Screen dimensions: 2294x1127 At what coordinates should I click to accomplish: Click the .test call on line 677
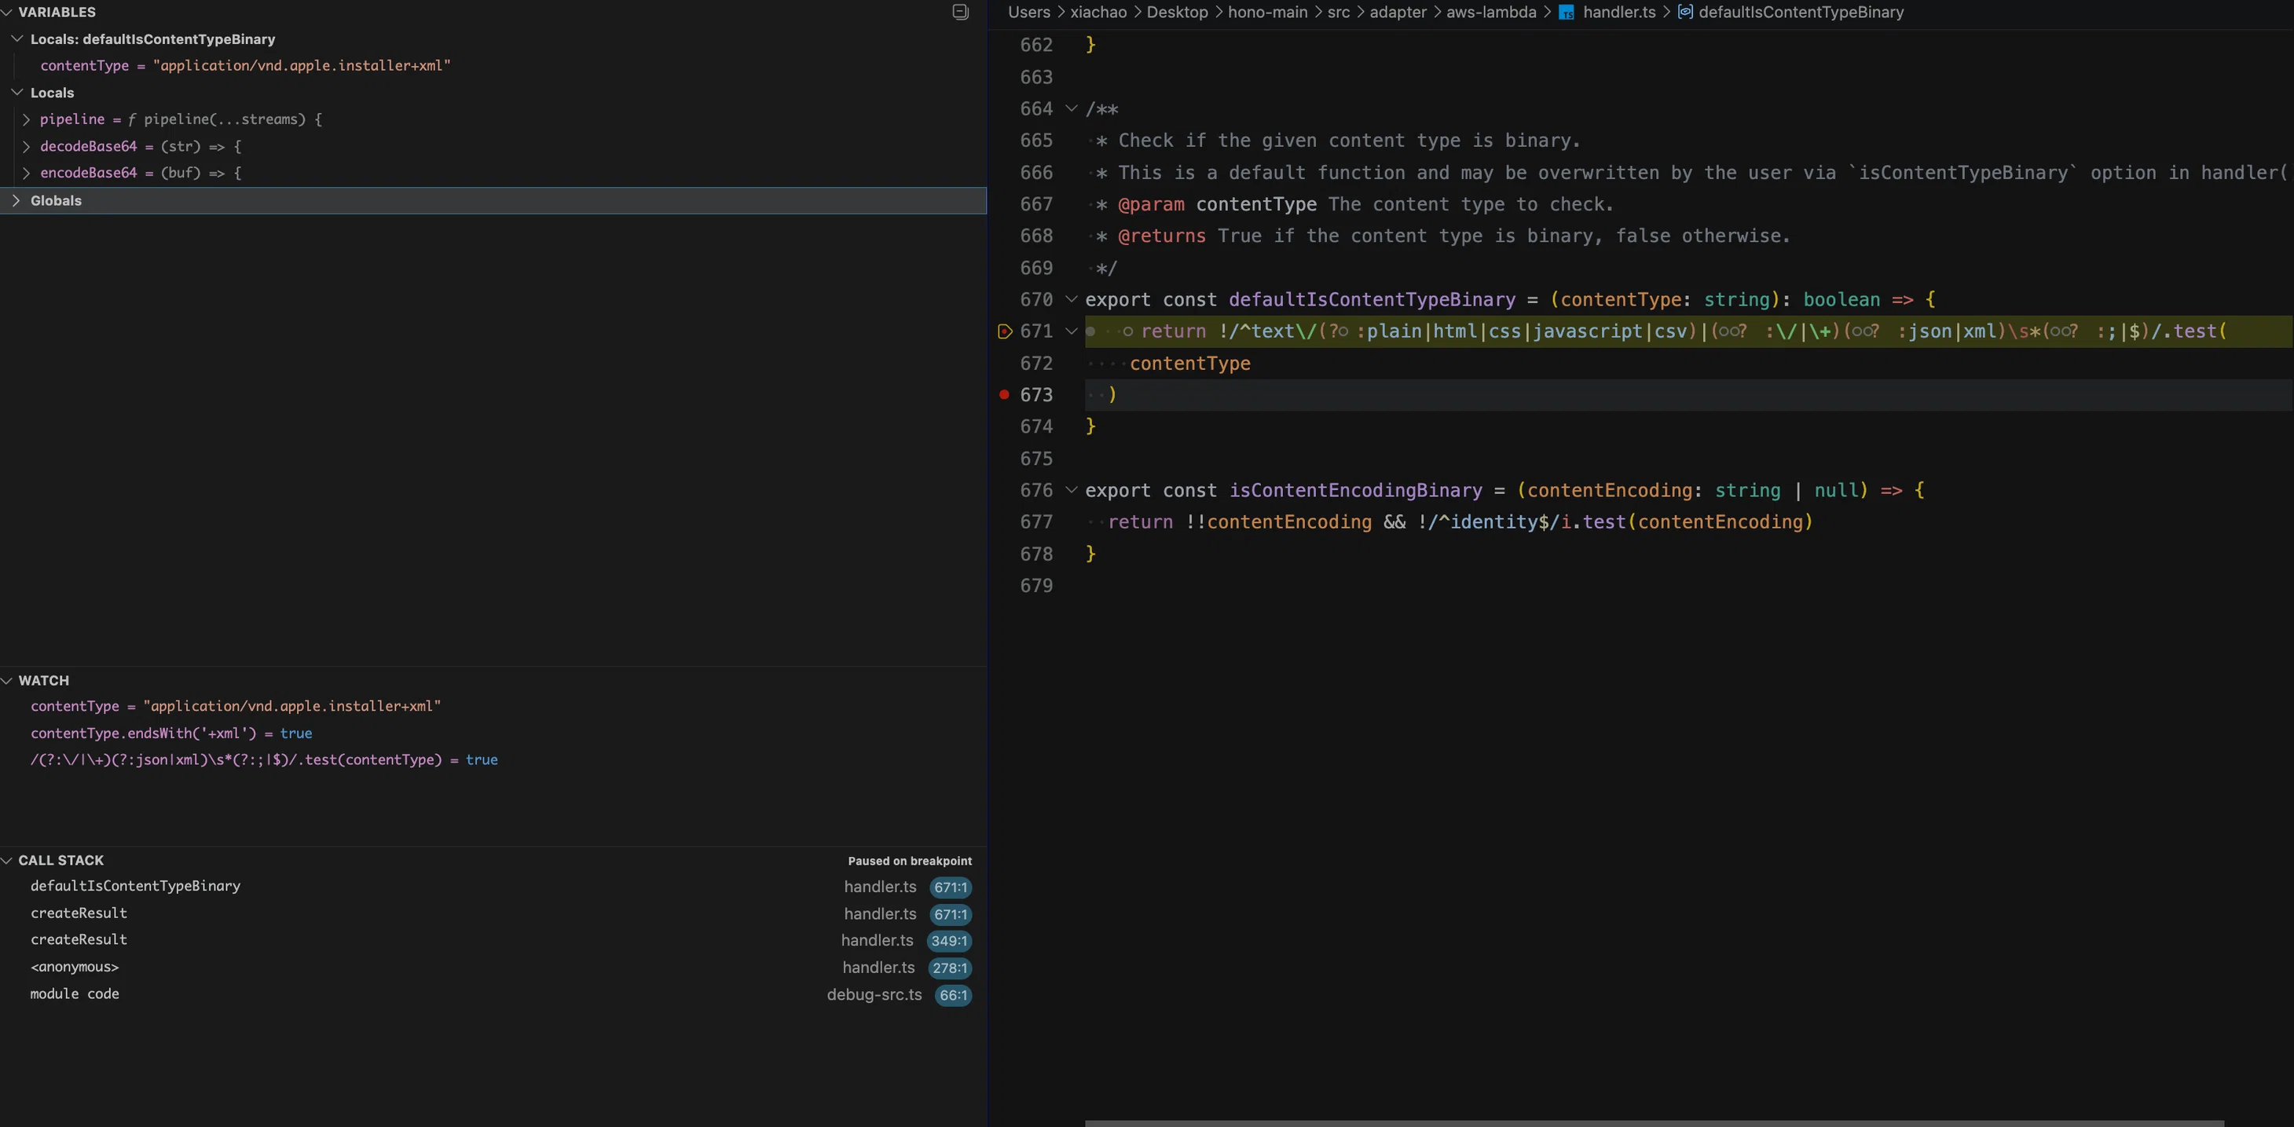1604,522
